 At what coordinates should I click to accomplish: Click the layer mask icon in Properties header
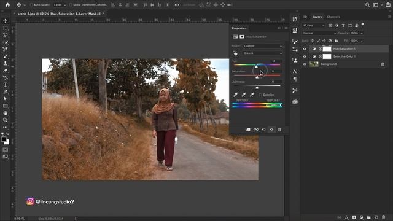point(242,37)
